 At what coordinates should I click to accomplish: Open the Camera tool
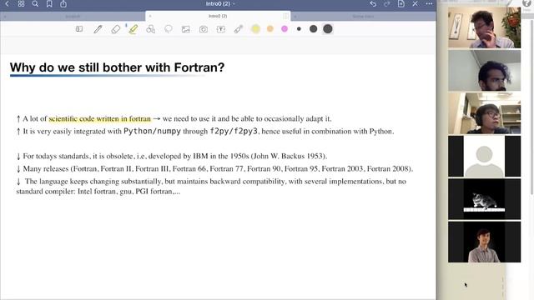coord(204,29)
